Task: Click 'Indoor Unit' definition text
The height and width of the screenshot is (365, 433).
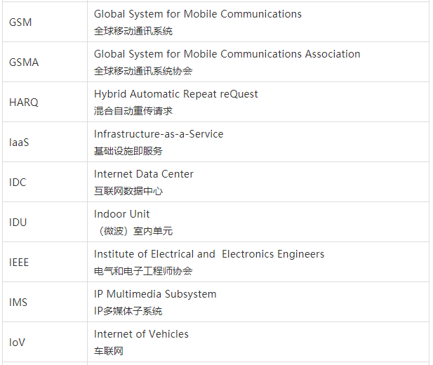Action: pos(121,214)
